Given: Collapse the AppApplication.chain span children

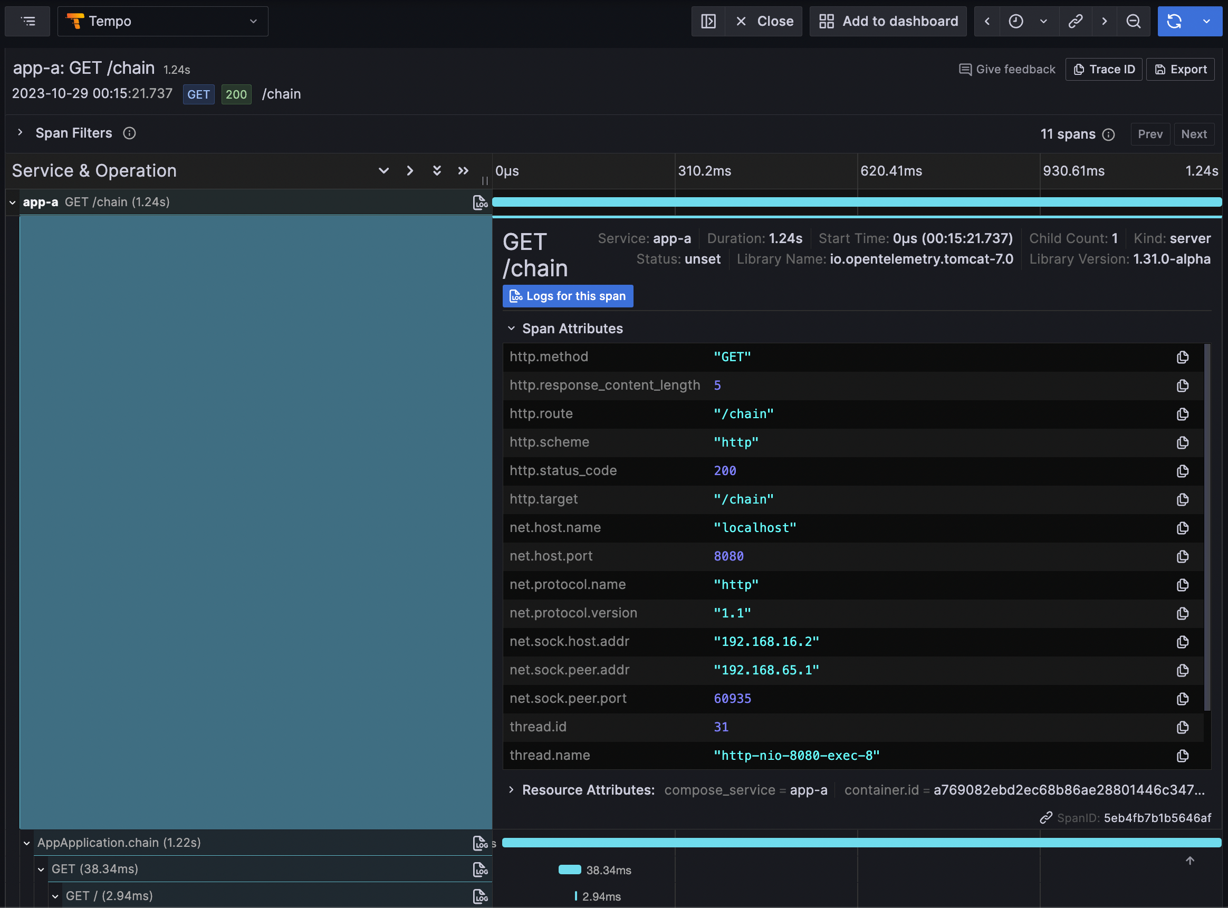Looking at the screenshot, I should coord(26,843).
